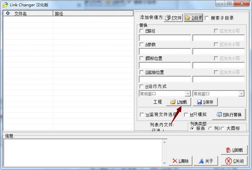
Task: Click the S保存 save project button
Action: (x=205, y=102)
